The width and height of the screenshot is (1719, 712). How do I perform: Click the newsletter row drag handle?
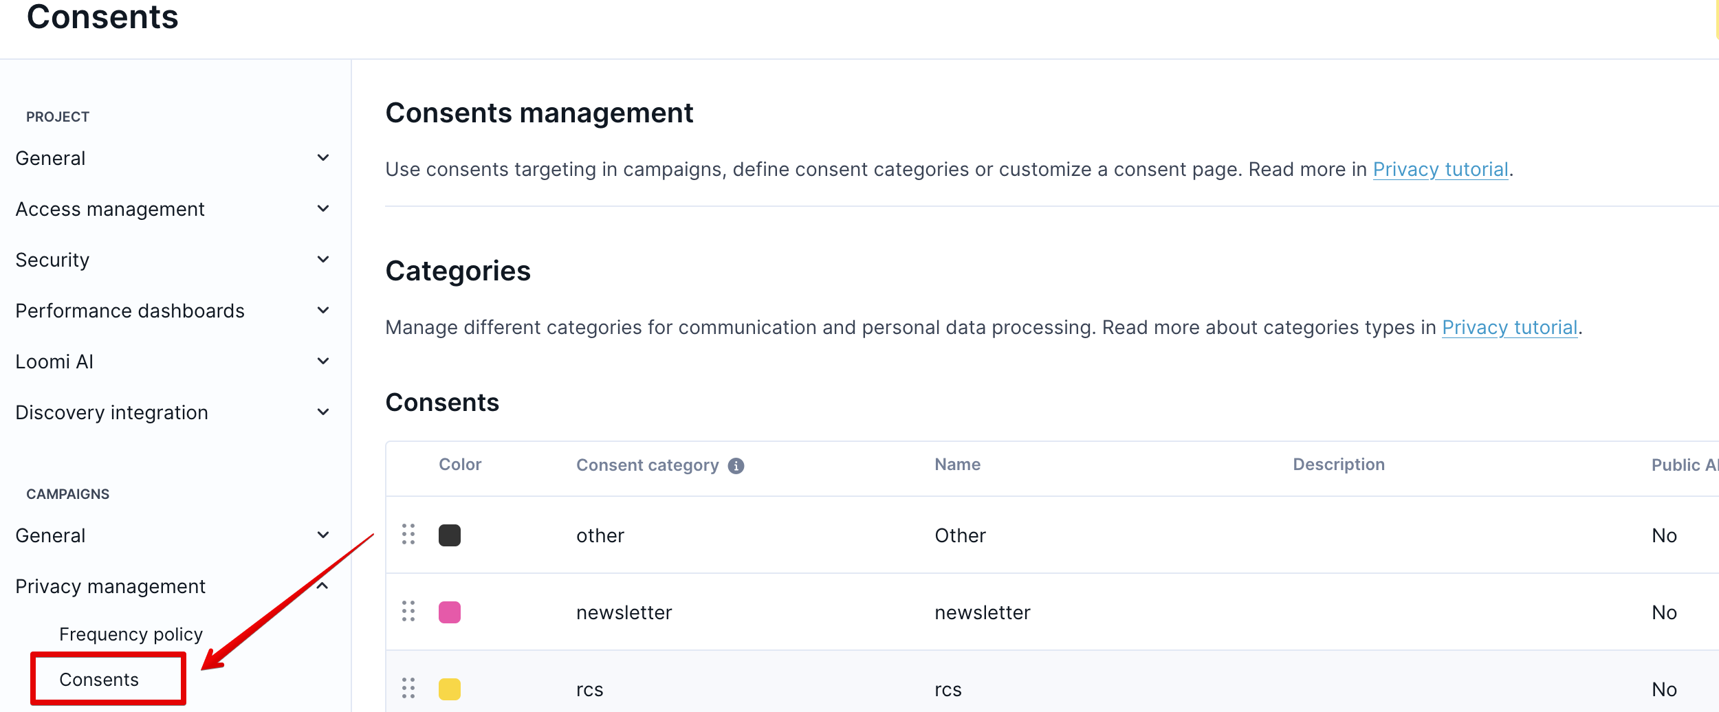[x=408, y=612]
